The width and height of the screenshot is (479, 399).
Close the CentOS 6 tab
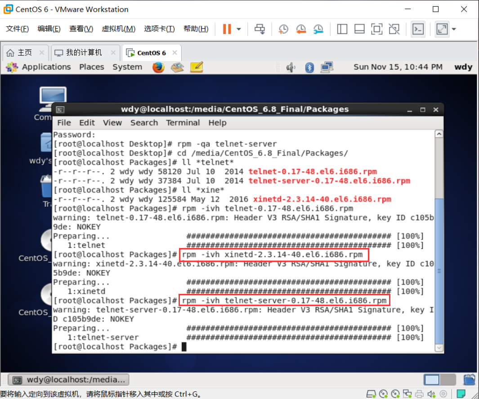(x=175, y=53)
